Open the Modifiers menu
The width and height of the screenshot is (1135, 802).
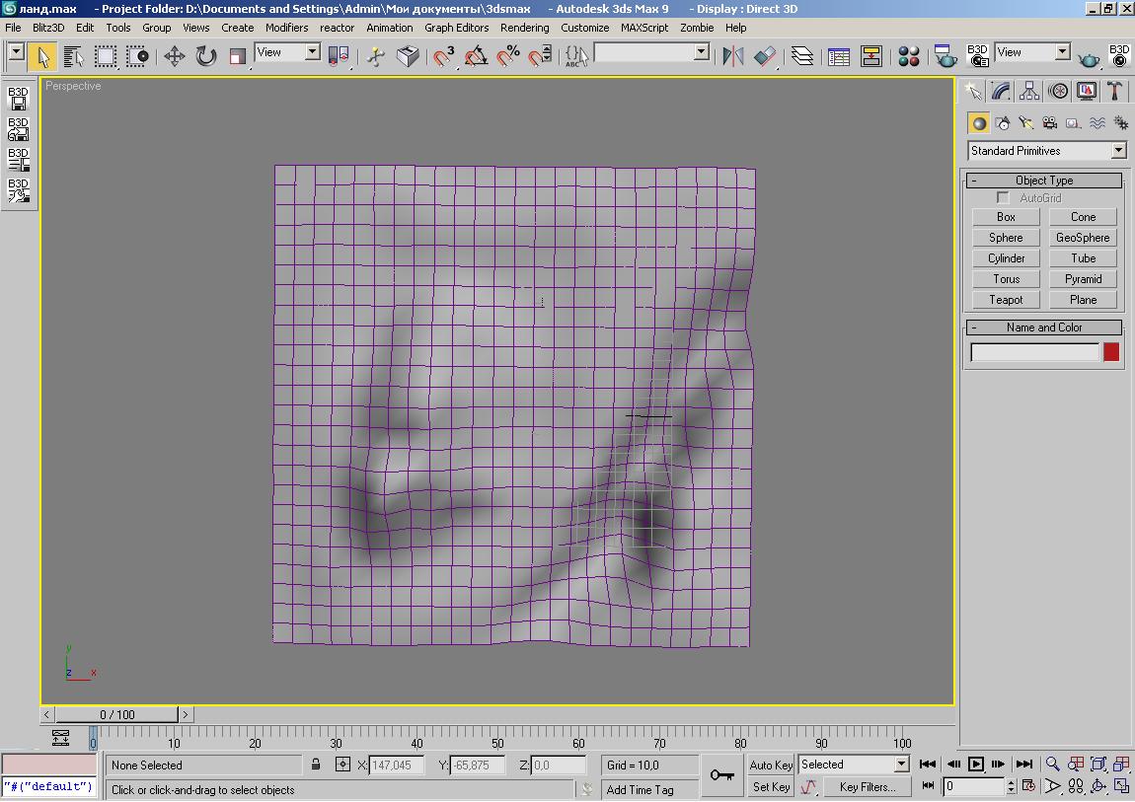286,28
